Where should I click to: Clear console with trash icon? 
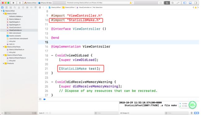191,113
